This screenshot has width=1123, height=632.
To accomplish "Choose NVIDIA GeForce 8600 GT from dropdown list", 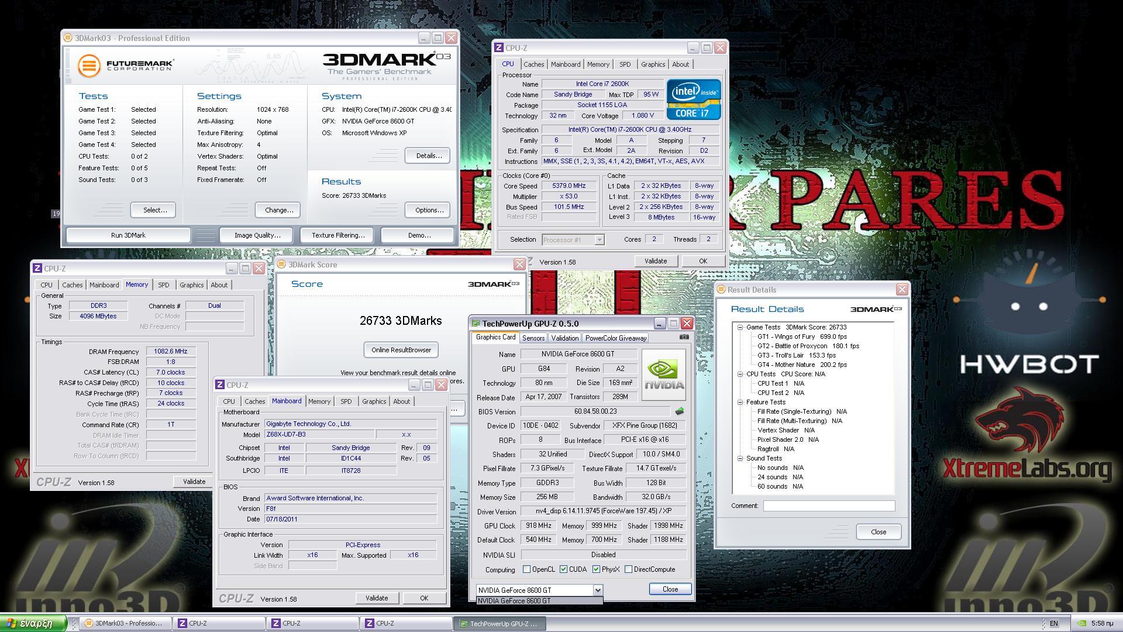I will pos(539,601).
